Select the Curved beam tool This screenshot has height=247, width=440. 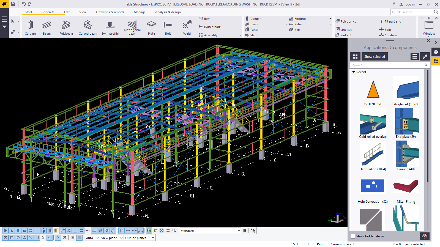coord(88,28)
